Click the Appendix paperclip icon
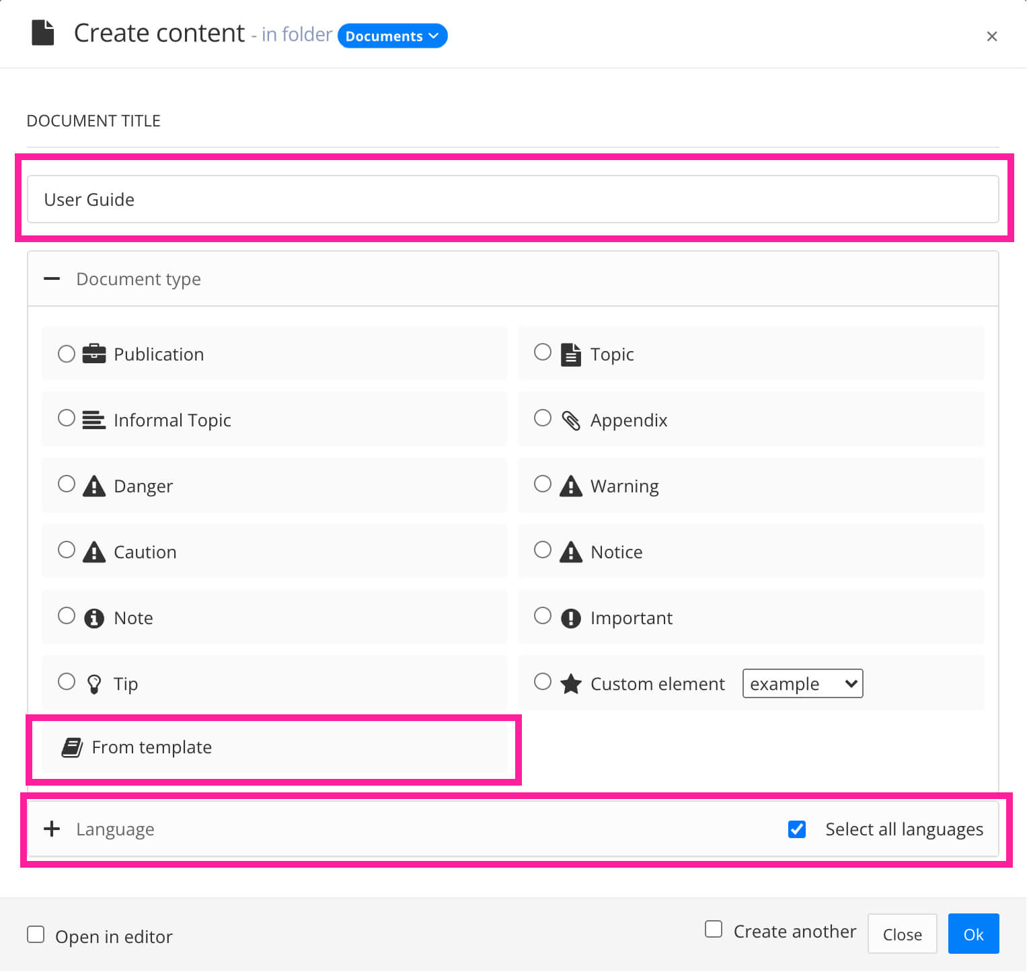The image size is (1029, 978). 571,419
